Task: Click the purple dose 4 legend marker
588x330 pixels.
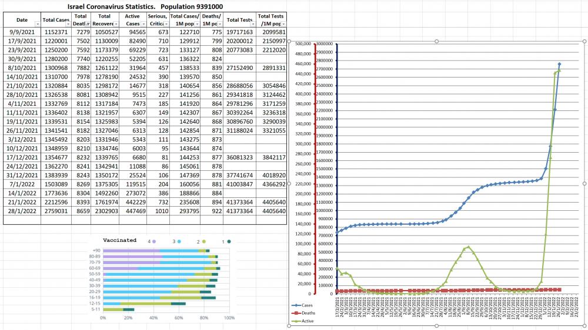Action: 154,241
